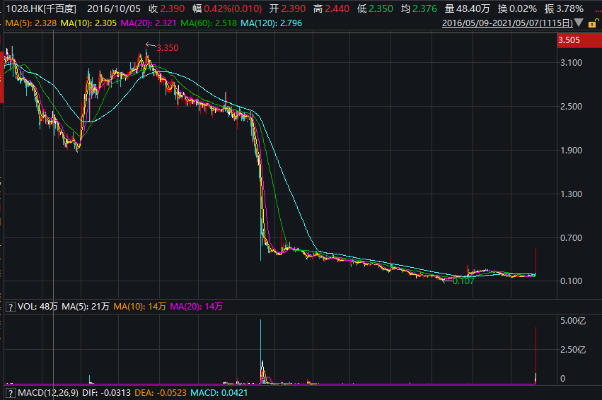Click the MACD(12,26,9) indicator label
The height and width of the screenshot is (400, 602).
pyautogui.click(x=47, y=392)
